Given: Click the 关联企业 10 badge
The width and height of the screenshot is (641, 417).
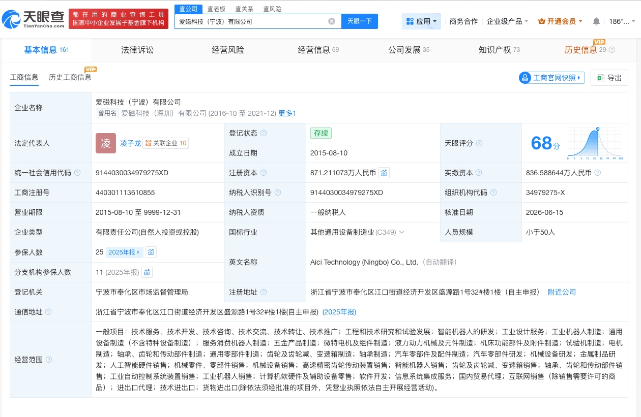Looking at the screenshot, I should coord(165,143).
